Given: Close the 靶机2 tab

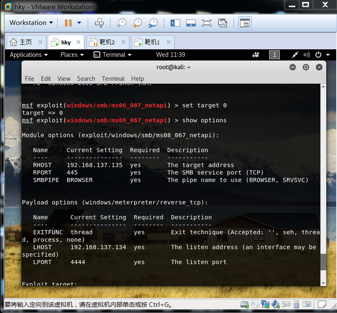Looking at the screenshot, I should pos(124,42).
